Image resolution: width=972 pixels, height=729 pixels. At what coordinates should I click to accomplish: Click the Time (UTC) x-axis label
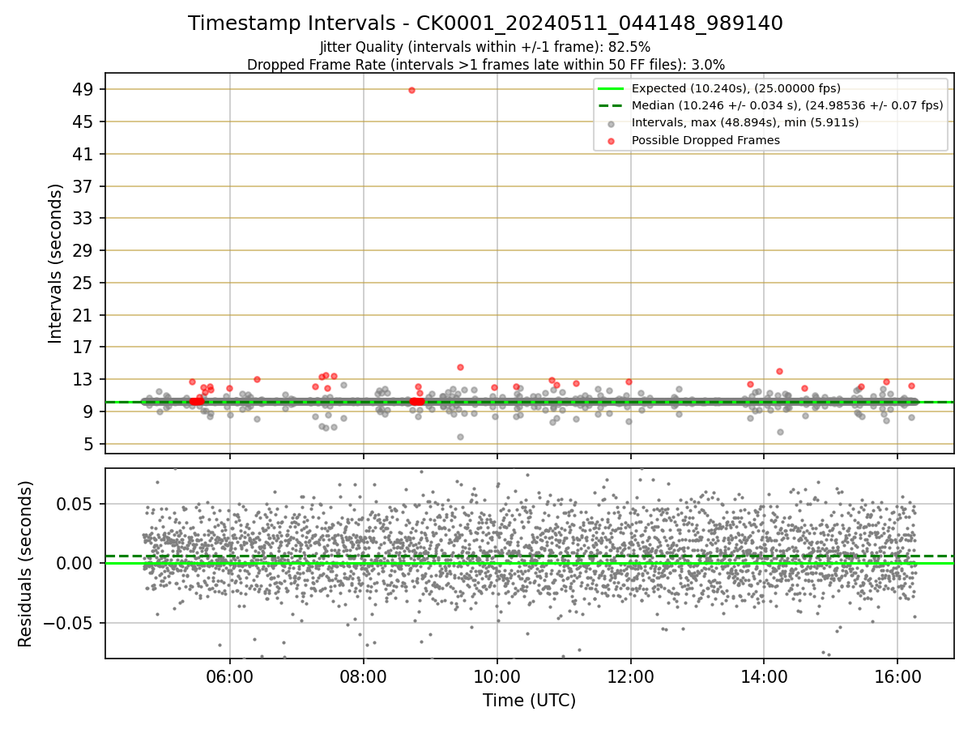point(530,701)
